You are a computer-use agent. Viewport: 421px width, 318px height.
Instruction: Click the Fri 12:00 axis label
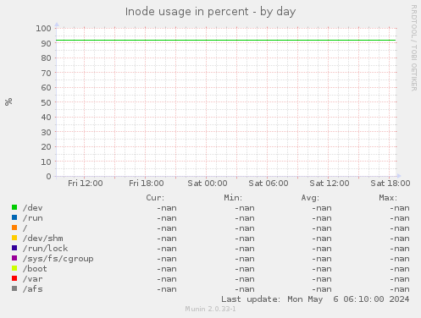point(86,184)
